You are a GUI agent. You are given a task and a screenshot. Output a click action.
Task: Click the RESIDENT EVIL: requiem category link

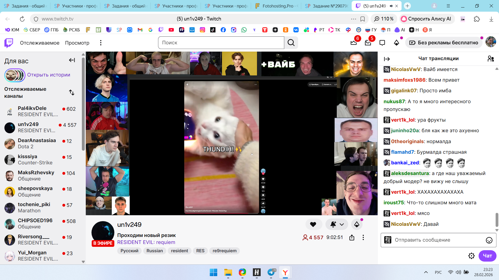[x=146, y=242]
